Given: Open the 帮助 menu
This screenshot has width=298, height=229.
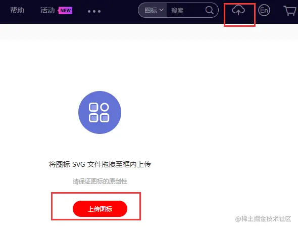Looking at the screenshot, I should click(17, 10).
